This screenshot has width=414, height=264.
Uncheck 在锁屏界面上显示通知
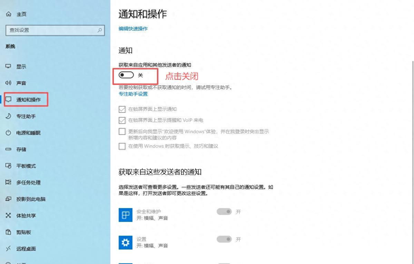click(x=122, y=109)
